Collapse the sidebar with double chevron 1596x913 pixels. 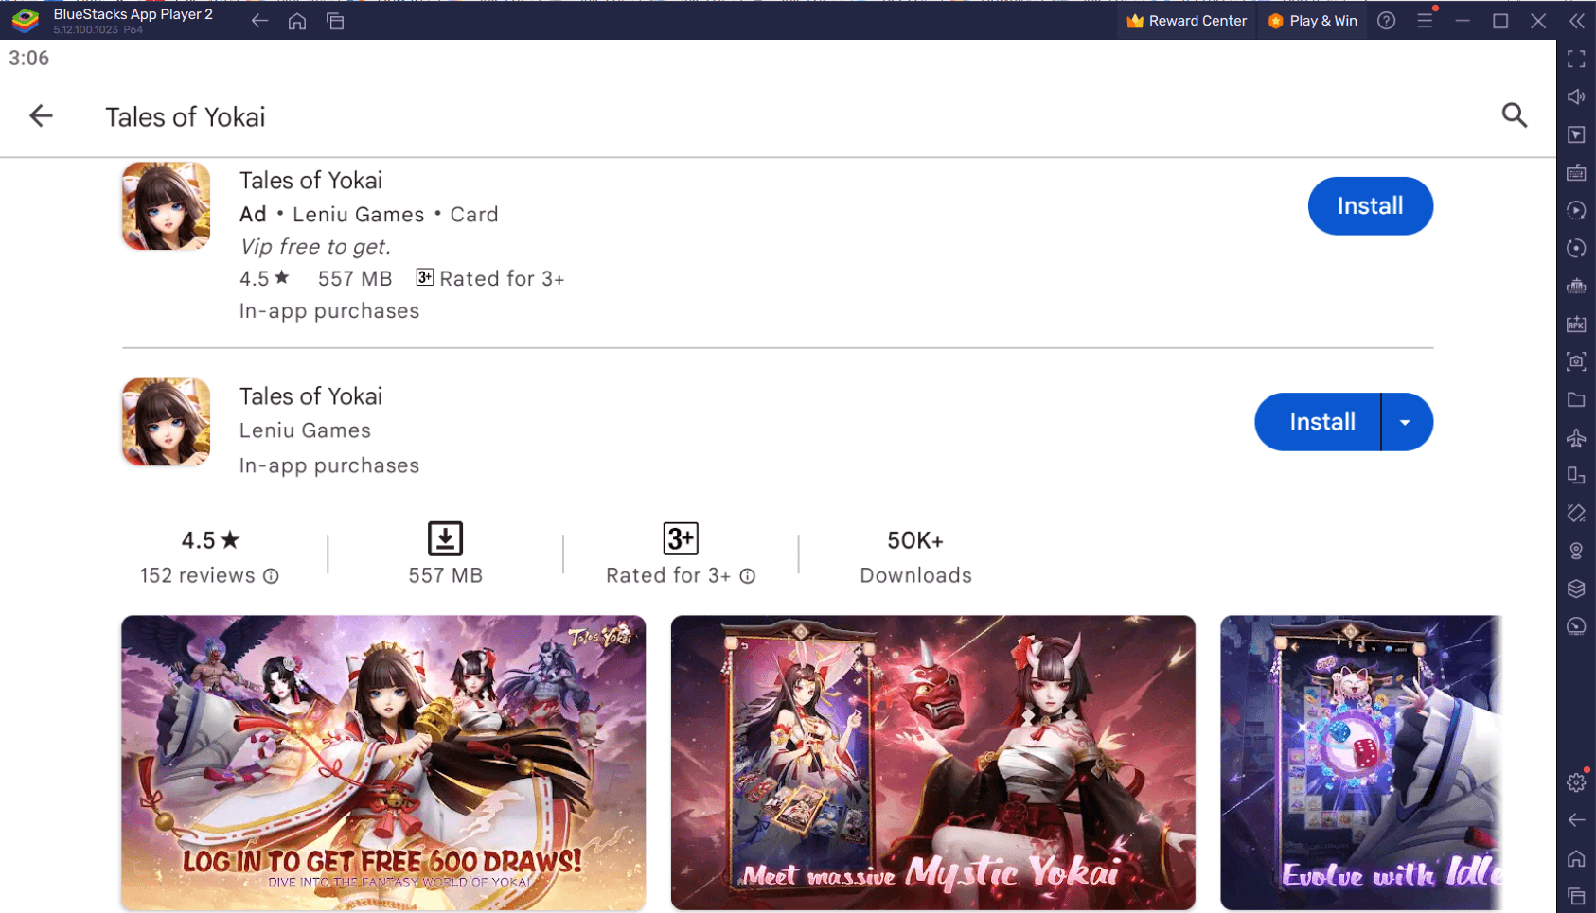tap(1577, 21)
